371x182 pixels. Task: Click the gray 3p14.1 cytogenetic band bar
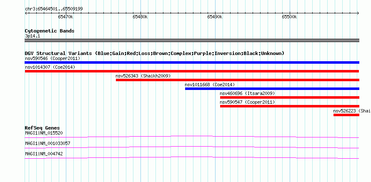coord(192,40)
